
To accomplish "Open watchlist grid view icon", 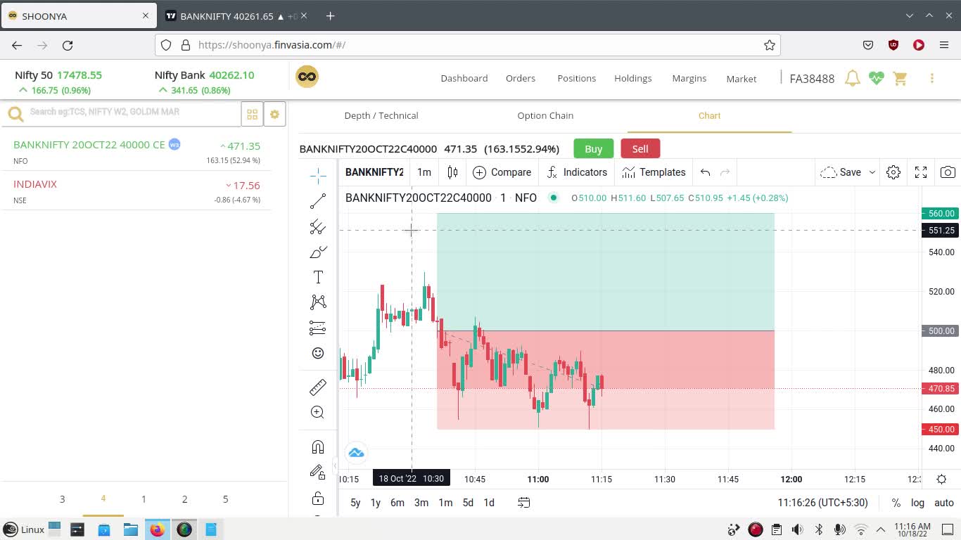I will [252, 114].
